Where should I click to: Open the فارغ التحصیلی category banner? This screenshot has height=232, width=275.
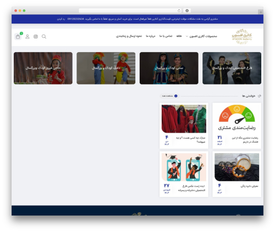232,68
